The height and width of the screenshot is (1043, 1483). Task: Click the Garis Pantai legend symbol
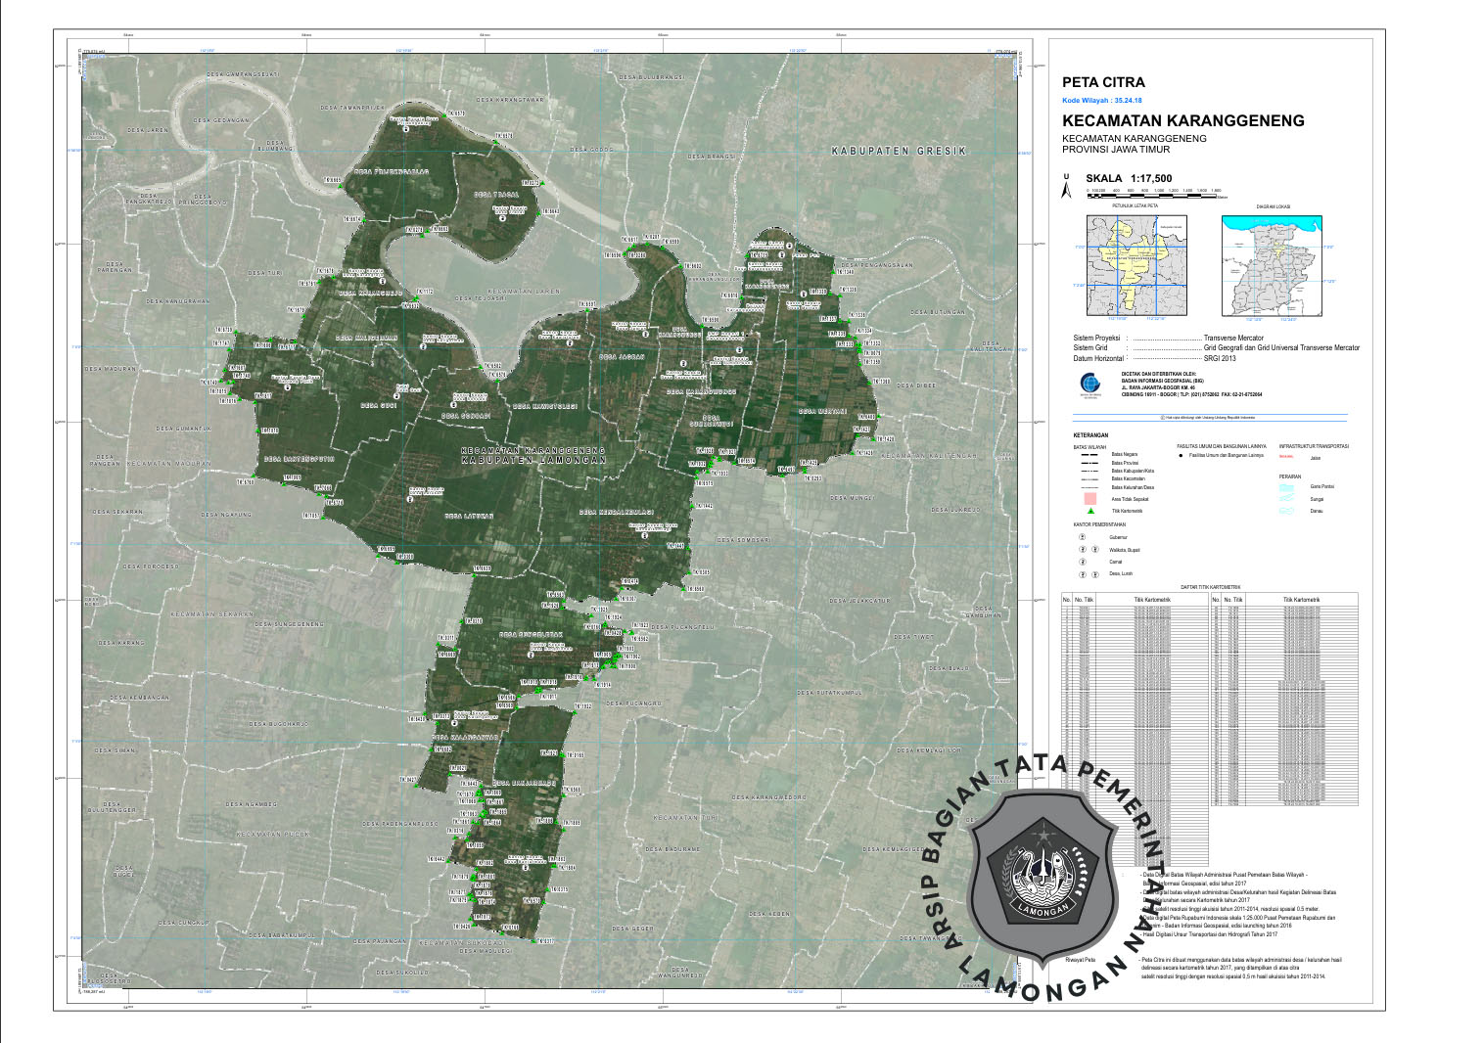pos(1286,486)
